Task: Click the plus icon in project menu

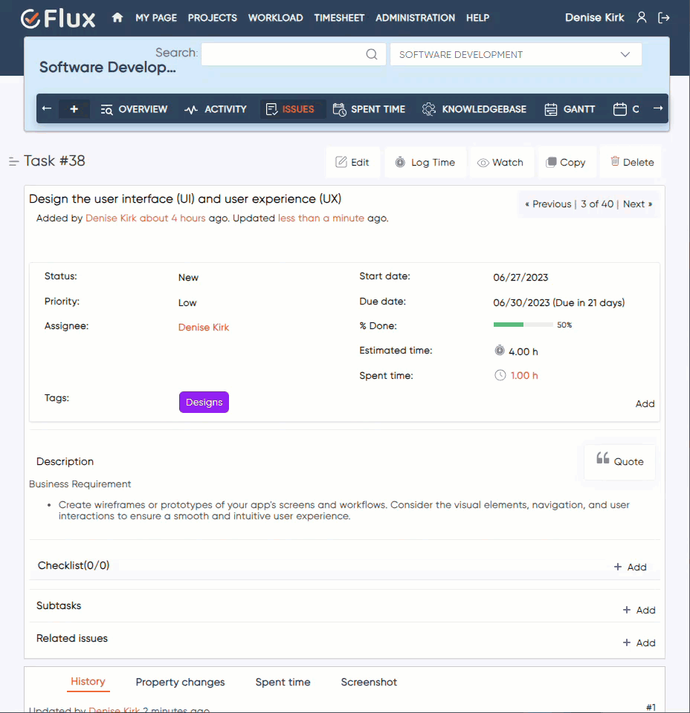Action: tap(74, 109)
